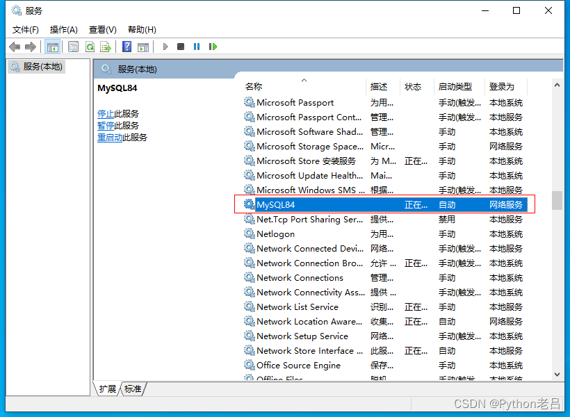570x417 pixels.
Task: Select the Microsoft Windows SMS service
Action: tap(385, 190)
